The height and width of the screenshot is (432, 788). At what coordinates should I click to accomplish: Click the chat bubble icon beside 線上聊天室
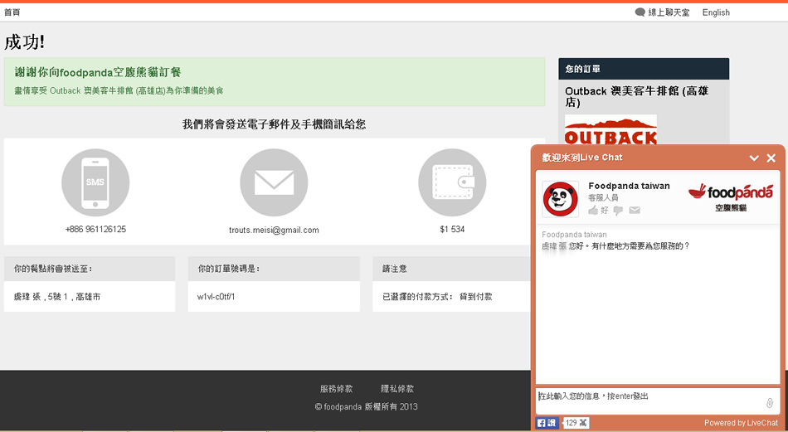tap(640, 12)
